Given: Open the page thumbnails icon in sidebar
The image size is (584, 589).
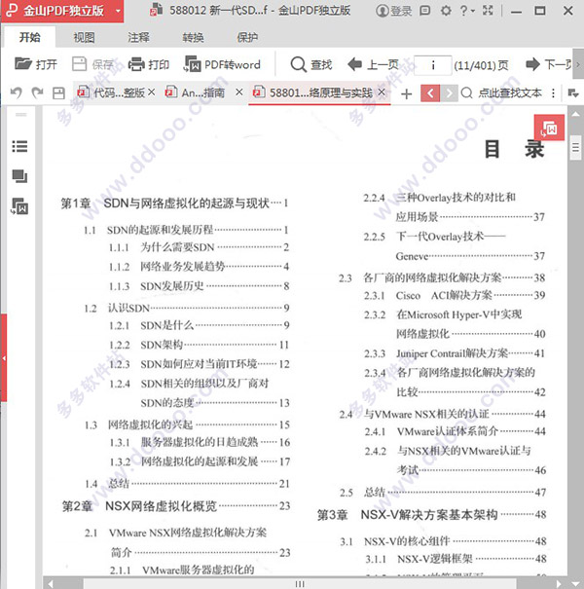Looking at the screenshot, I should click(19, 176).
